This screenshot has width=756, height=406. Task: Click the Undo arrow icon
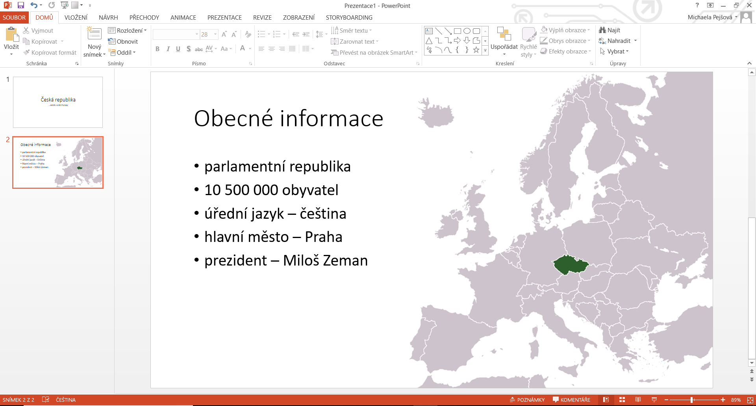pyautogui.click(x=34, y=6)
